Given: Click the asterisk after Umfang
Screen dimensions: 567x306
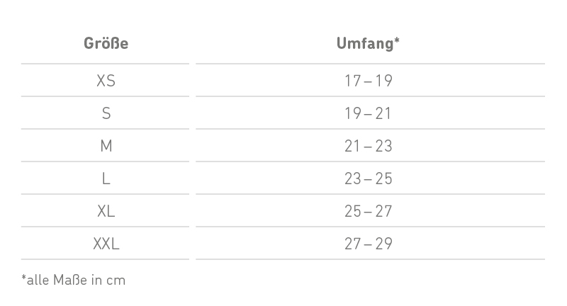Looking at the screenshot, I should coord(397,40).
